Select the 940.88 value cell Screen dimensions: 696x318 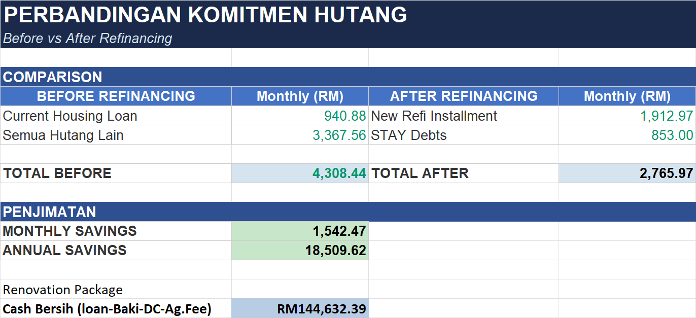point(300,116)
